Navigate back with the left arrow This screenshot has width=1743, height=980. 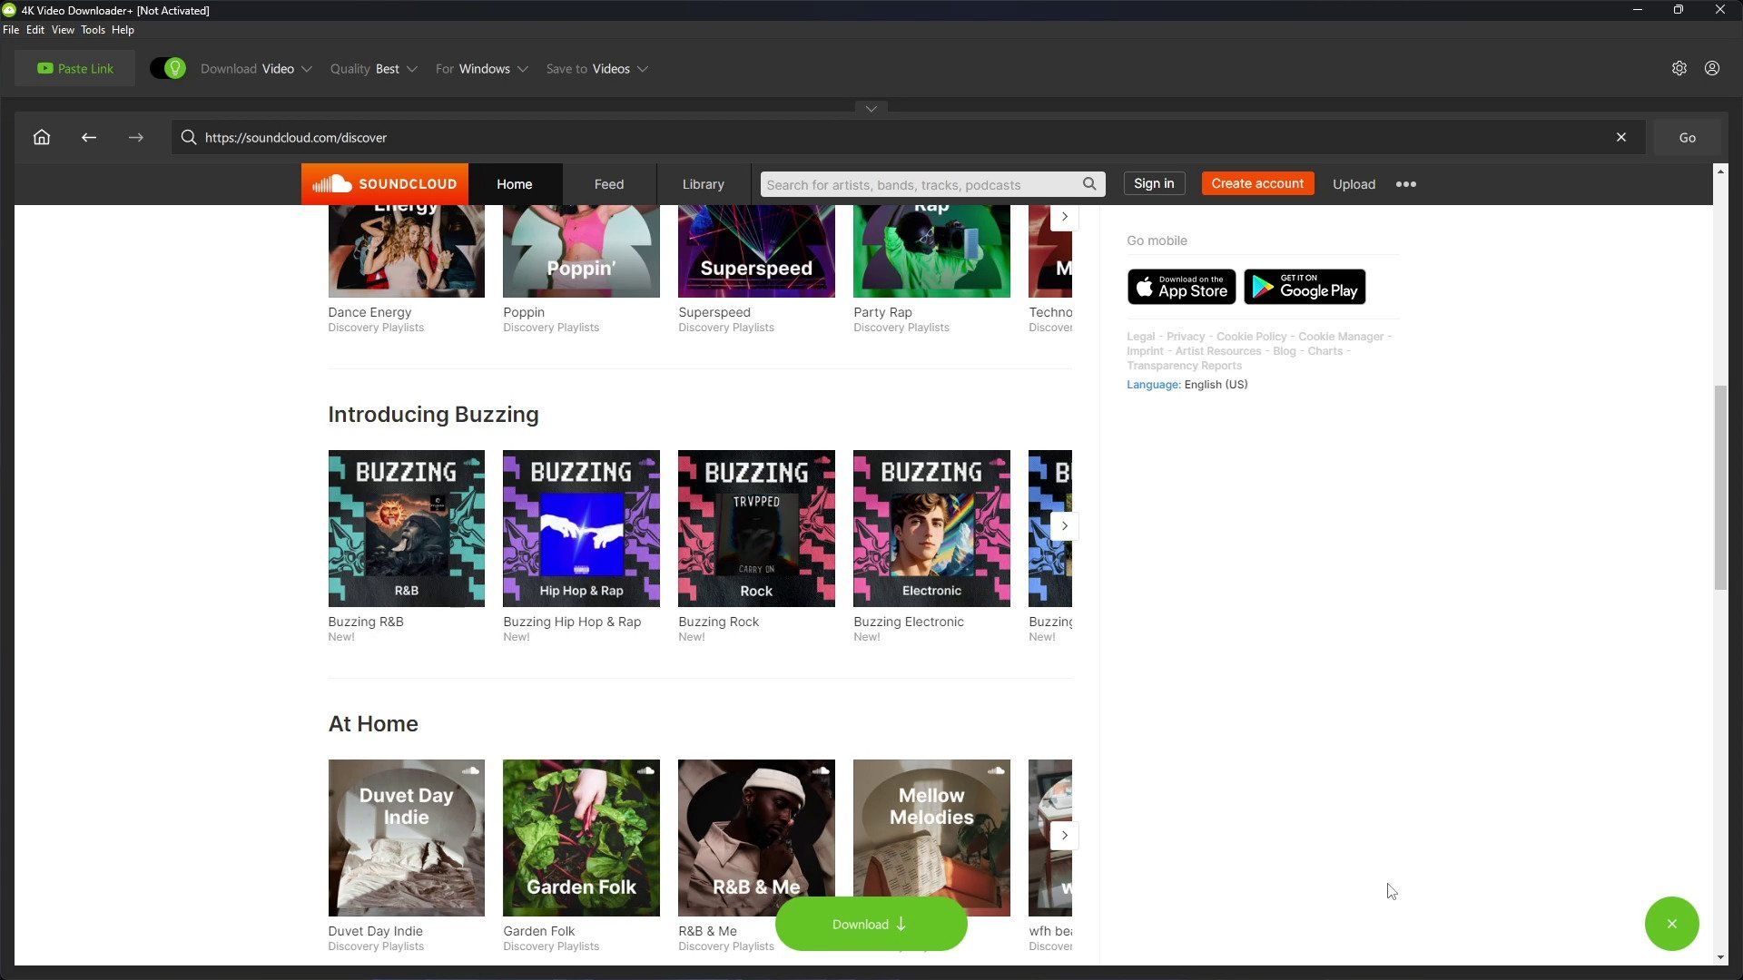pos(89,137)
